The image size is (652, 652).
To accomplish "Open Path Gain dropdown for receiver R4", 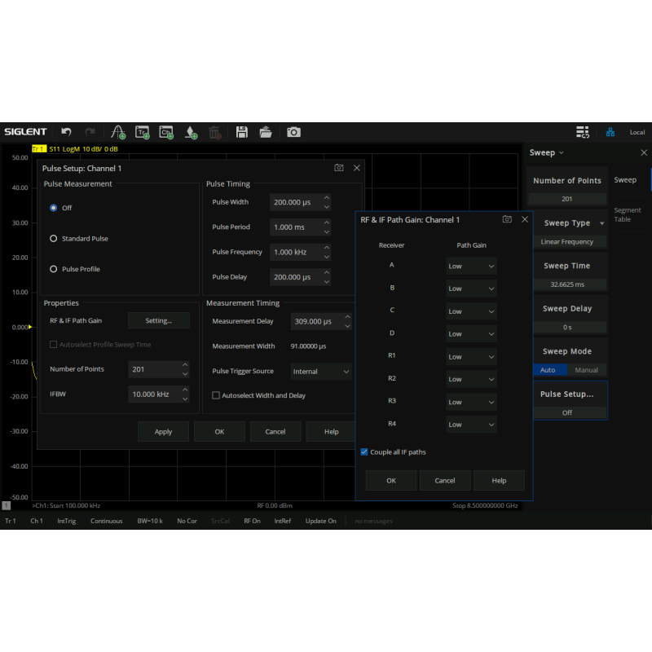I will [x=471, y=425].
